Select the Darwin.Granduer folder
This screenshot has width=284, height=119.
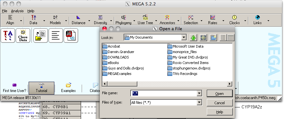[118, 52]
